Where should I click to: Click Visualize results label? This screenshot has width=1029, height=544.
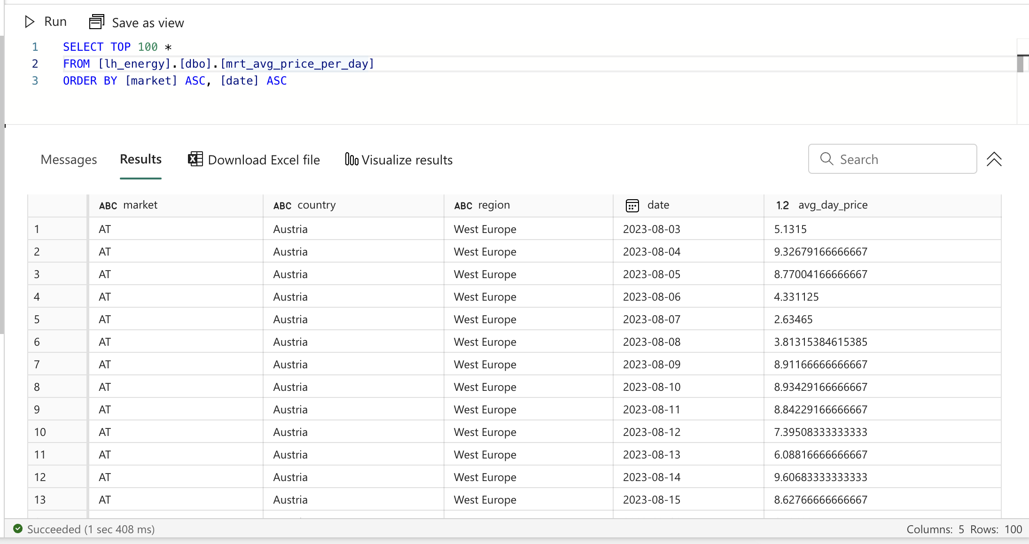[x=407, y=160]
